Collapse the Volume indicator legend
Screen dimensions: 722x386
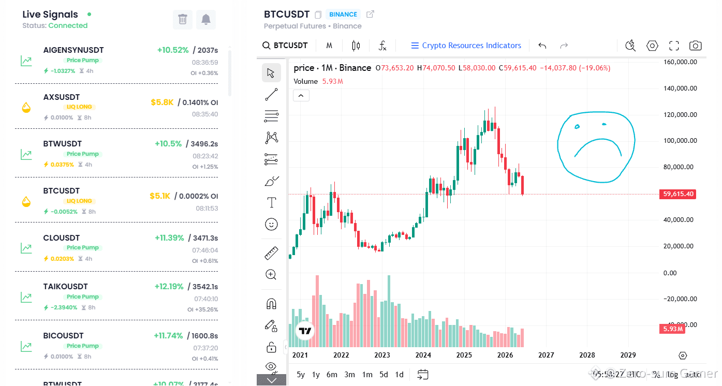[301, 95]
